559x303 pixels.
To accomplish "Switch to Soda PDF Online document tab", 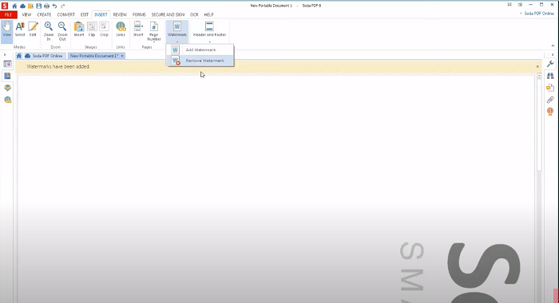I will click(x=44, y=56).
